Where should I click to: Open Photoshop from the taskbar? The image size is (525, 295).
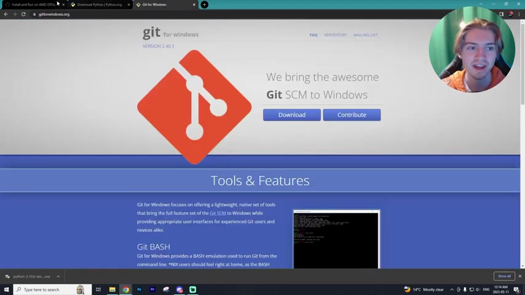(139, 289)
